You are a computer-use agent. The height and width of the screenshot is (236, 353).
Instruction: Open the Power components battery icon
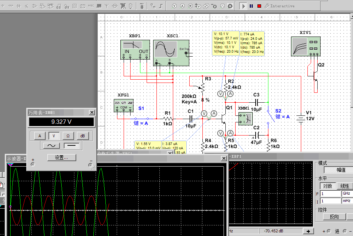pos(83,6)
